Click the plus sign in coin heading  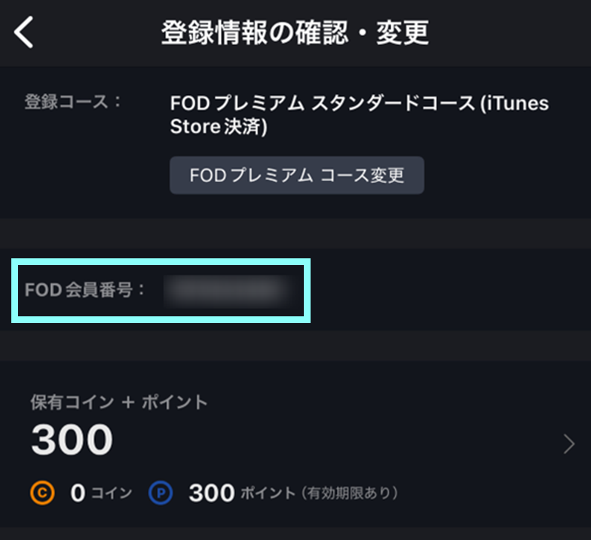(x=127, y=402)
